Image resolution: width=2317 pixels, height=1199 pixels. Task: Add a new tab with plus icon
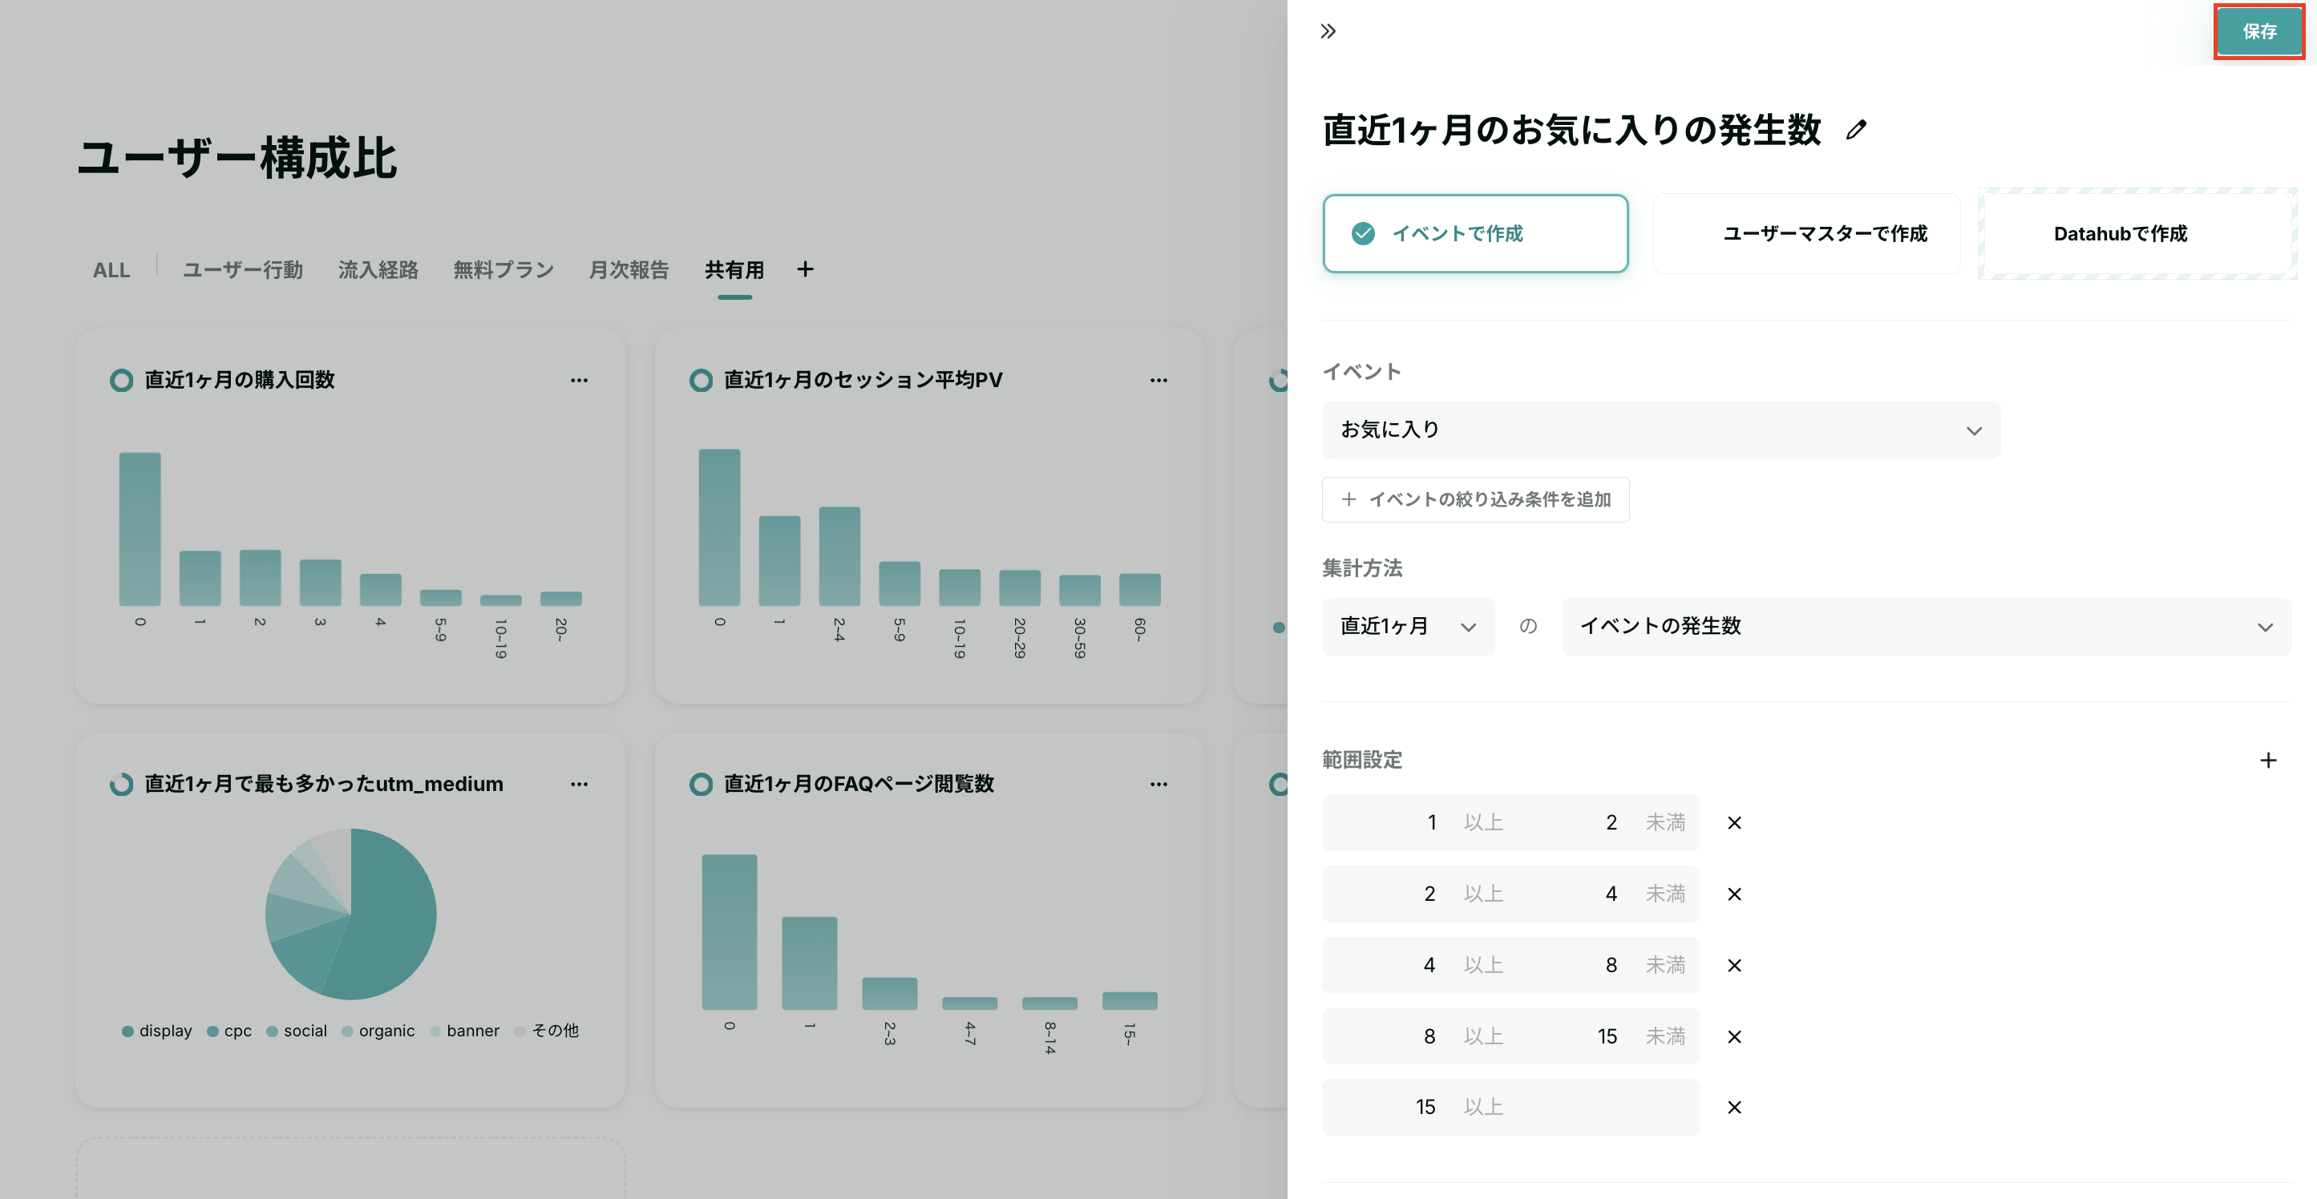tap(805, 269)
